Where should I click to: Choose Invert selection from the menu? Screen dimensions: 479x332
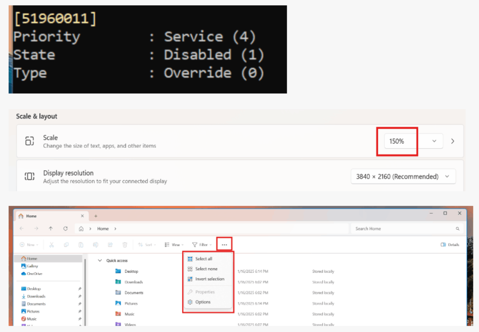tap(208, 279)
